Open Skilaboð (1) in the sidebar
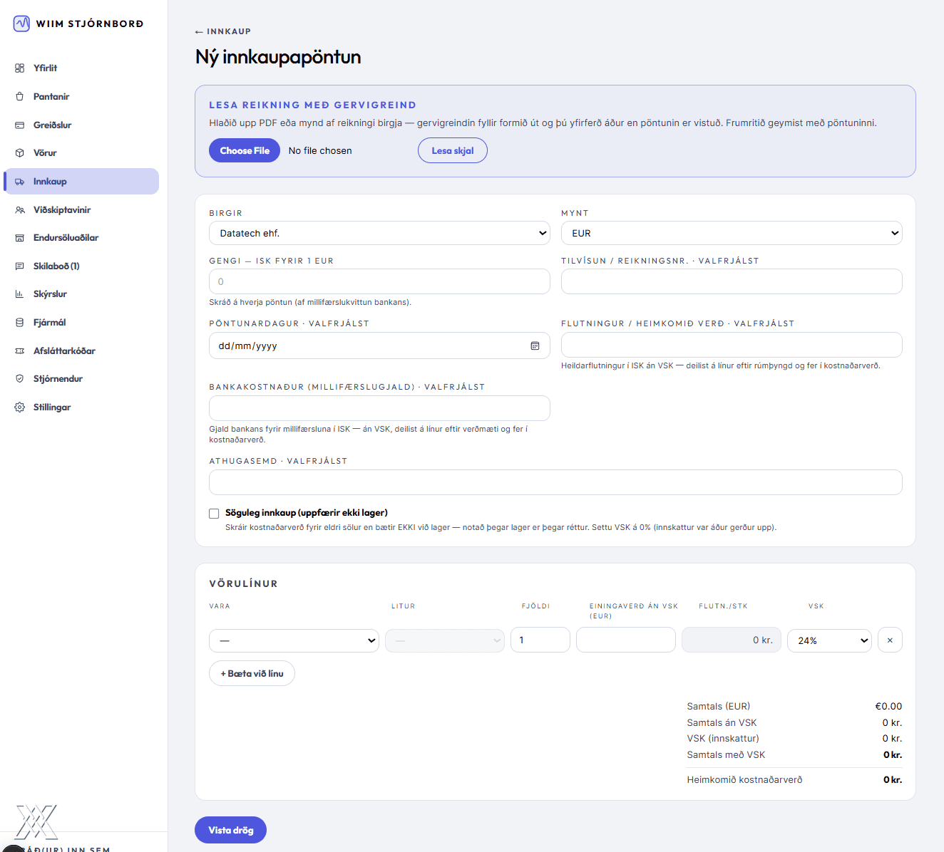The image size is (944, 852). click(81, 266)
